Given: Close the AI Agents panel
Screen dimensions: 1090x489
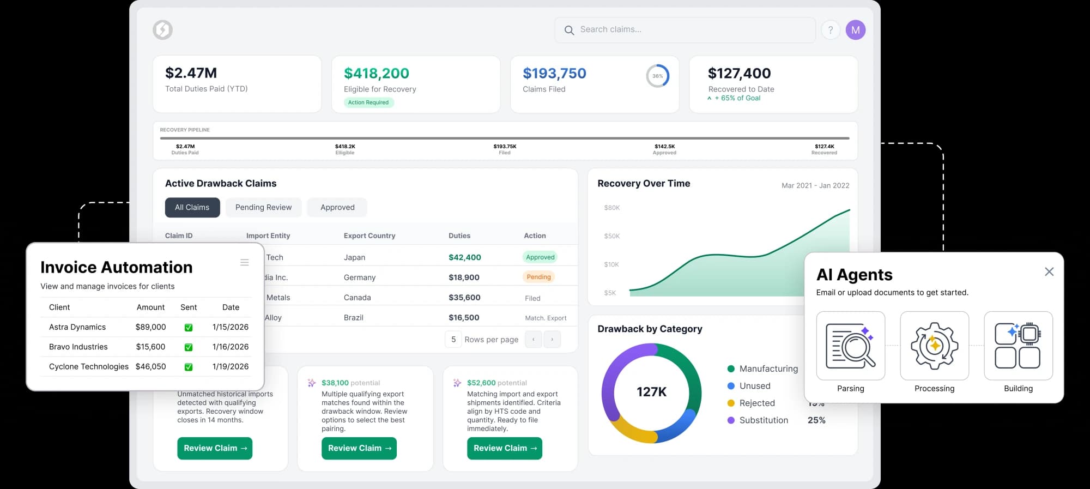Looking at the screenshot, I should pyautogui.click(x=1049, y=271).
